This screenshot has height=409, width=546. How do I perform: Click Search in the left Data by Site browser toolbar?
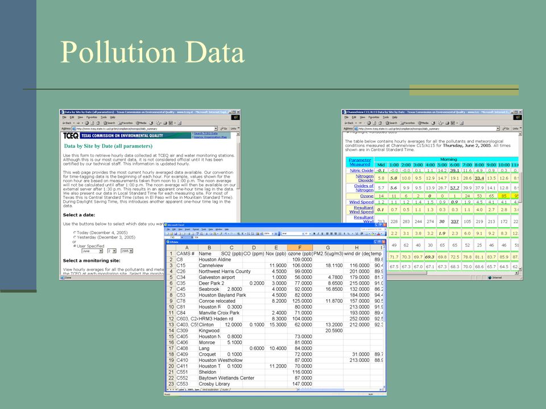pyautogui.click(x=109, y=123)
